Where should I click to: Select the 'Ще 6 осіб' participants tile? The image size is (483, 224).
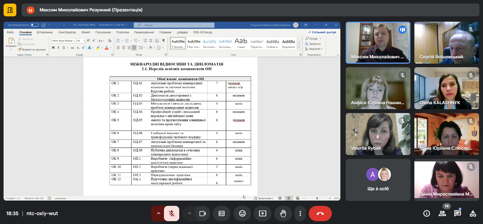(378, 180)
